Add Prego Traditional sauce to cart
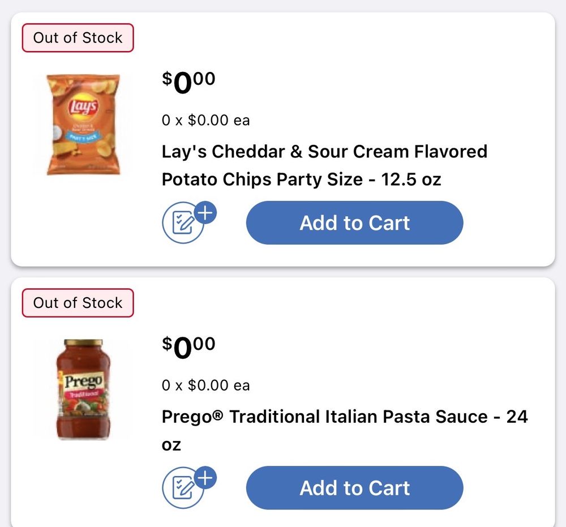Screen dimensions: 566x527 click(x=354, y=488)
